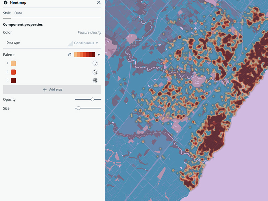Image resolution: width=268 pixels, height=201 pixels.
Task: Click the medium density dots icon beside stop 2
Action: (95, 72)
